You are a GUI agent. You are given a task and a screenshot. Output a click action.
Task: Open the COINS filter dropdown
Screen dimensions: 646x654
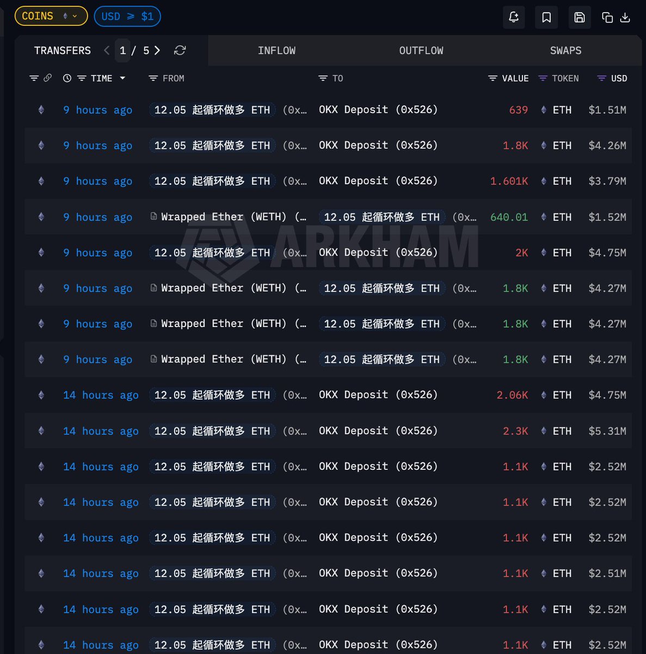(51, 16)
